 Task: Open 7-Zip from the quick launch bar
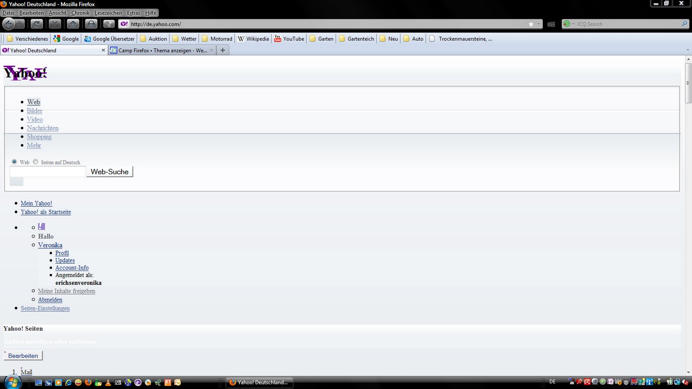click(x=118, y=382)
